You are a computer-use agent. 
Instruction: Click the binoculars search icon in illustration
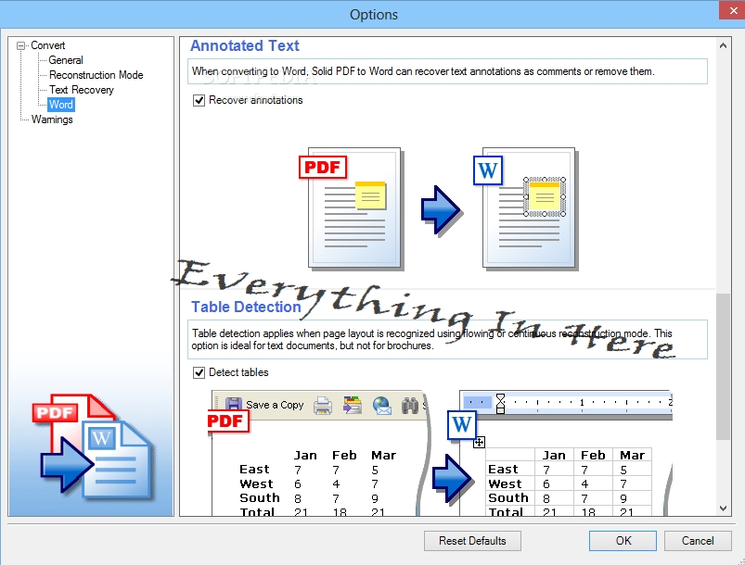click(x=409, y=406)
